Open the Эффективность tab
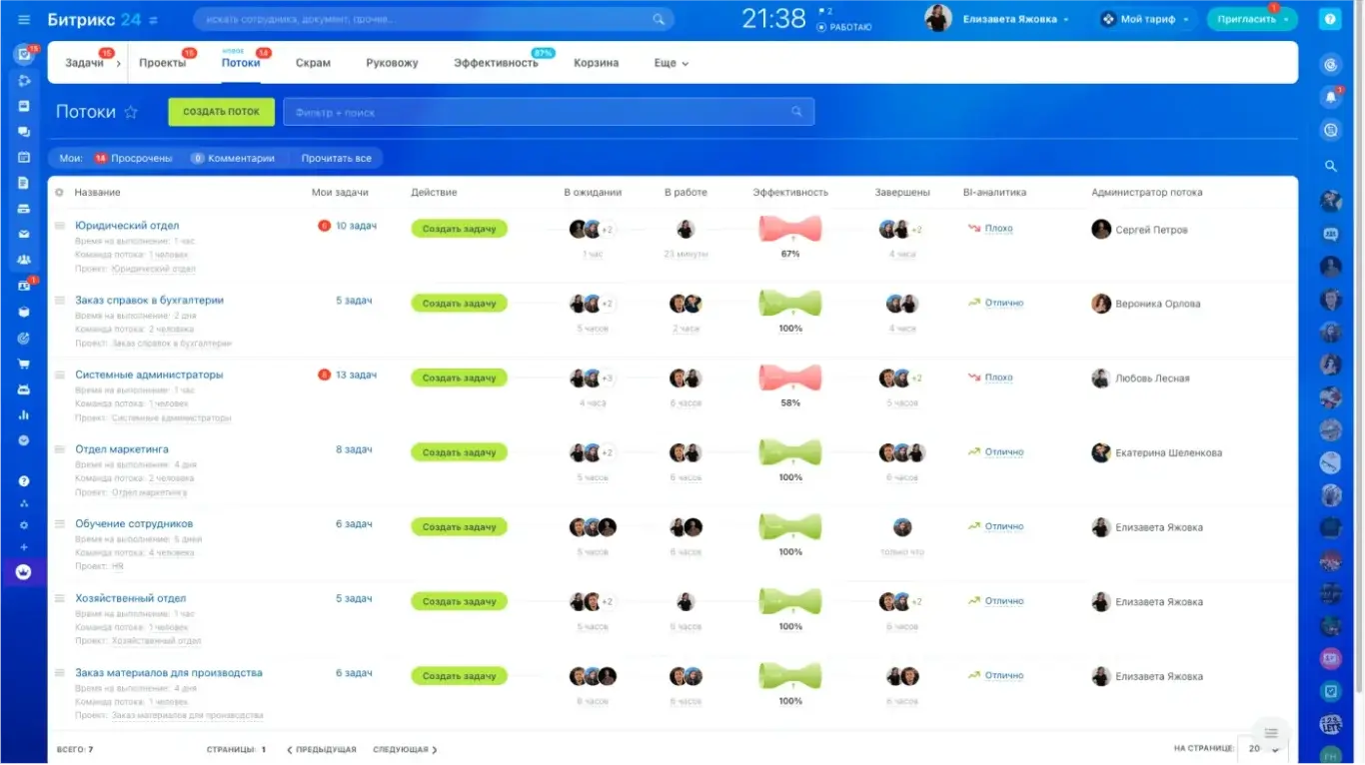1365x765 pixels. (495, 63)
